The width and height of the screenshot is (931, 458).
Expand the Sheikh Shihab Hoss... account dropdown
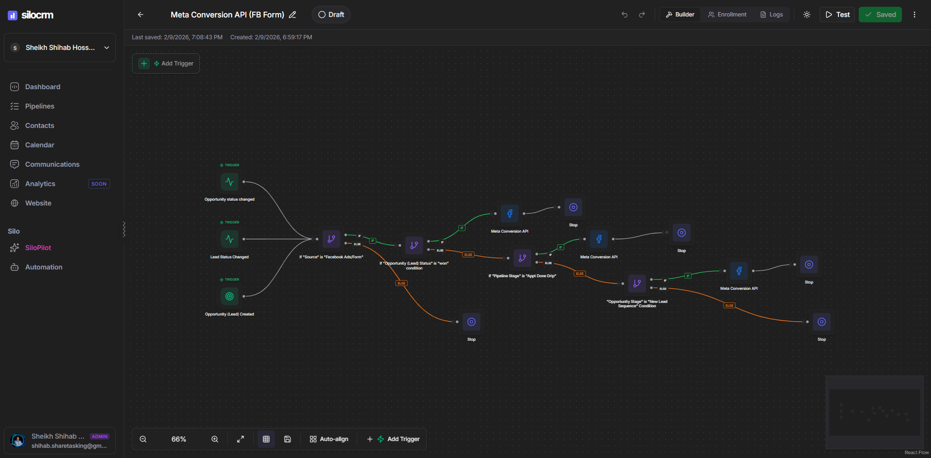click(x=60, y=47)
